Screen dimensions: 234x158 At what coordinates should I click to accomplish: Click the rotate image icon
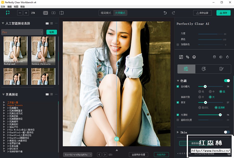tap(228, 57)
